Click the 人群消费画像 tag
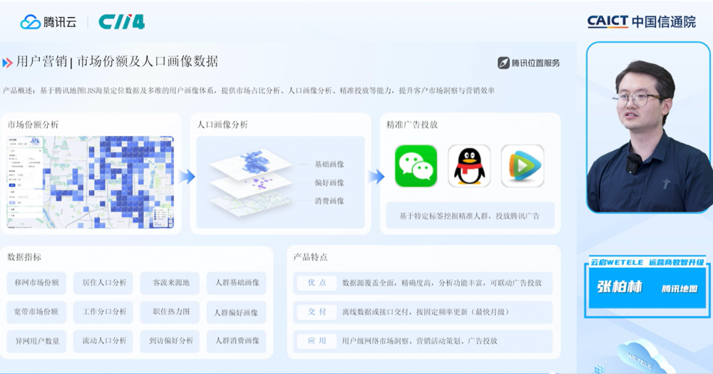The height and width of the screenshot is (374, 713). [x=237, y=341]
